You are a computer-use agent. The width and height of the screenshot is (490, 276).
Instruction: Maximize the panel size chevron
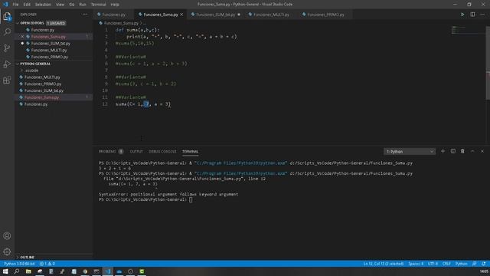pyautogui.click(x=472, y=152)
